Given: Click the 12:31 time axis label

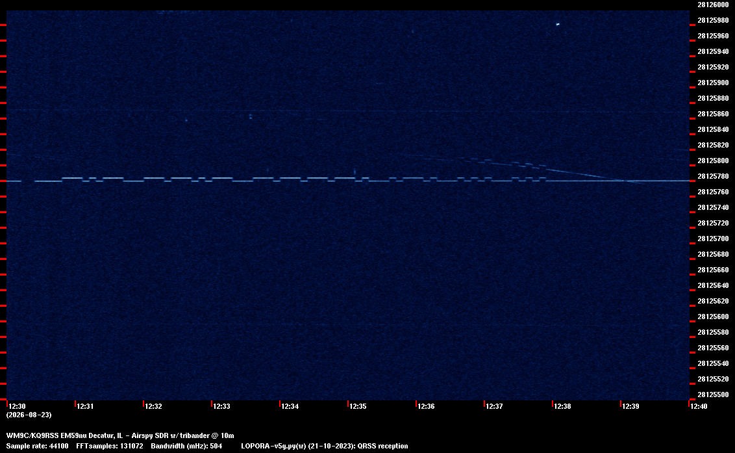Looking at the screenshot, I should pyautogui.click(x=85, y=406).
